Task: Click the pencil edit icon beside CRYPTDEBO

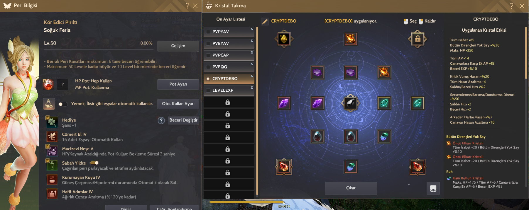Action: (x=265, y=21)
